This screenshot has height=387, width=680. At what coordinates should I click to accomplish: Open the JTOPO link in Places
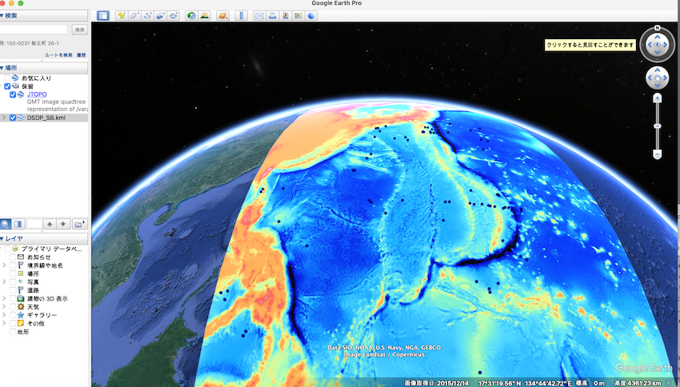tap(37, 94)
